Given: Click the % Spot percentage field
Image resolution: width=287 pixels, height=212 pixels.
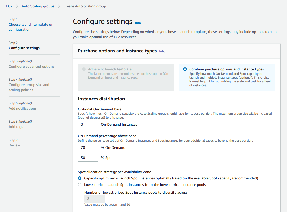Looking at the screenshot, I should (x=88, y=158).
